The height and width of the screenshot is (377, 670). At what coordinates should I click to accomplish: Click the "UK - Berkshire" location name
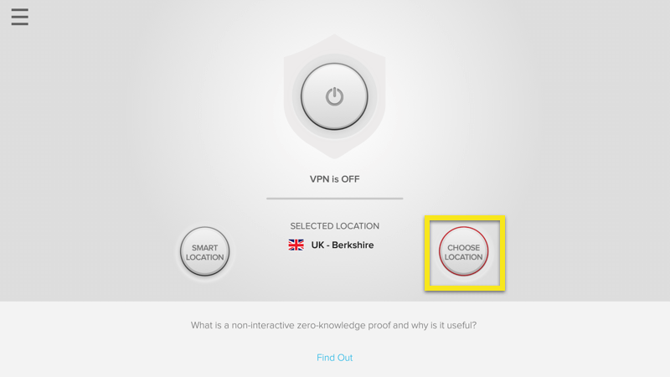[343, 245]
